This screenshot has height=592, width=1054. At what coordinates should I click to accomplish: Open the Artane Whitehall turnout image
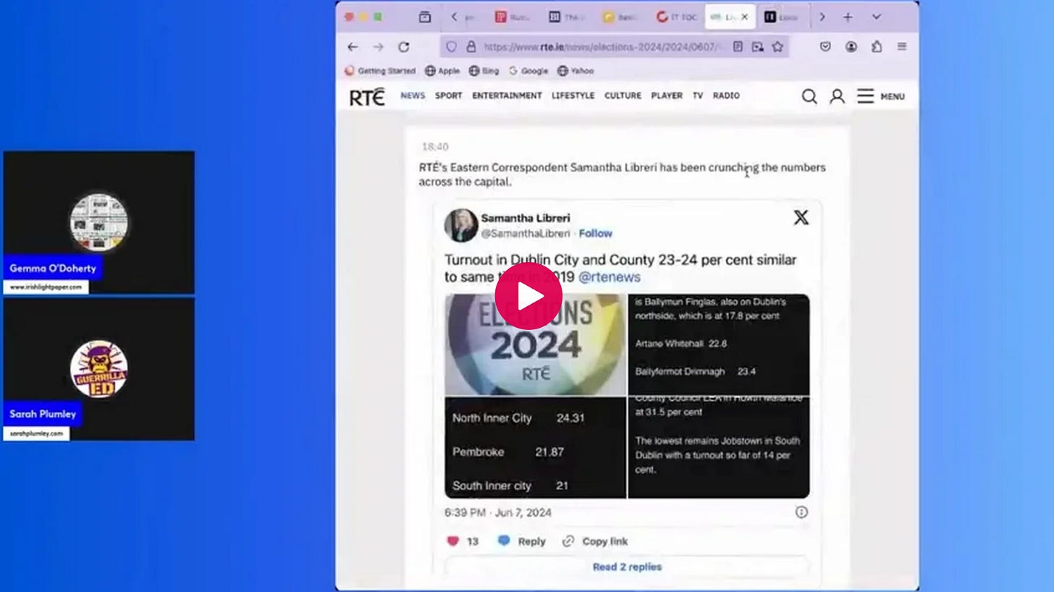click(719, 344)
